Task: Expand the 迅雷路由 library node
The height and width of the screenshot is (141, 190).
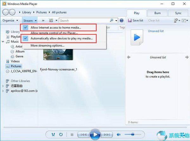Action: 3,86
